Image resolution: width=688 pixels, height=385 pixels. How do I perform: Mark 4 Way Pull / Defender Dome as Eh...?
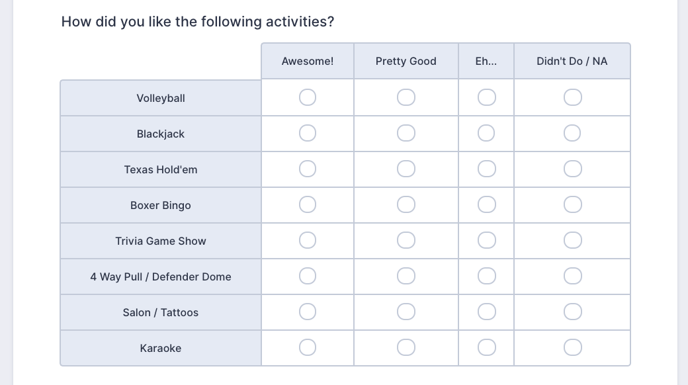pos(486,277)
